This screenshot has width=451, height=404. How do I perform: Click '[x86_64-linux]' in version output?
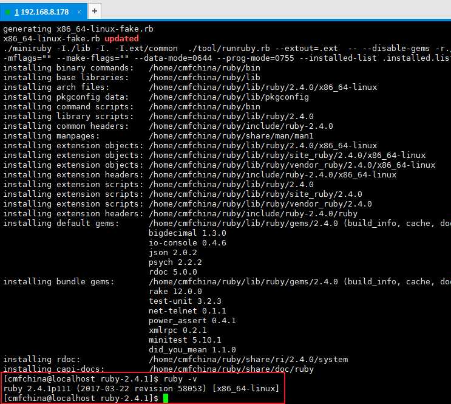pos(246,389)
